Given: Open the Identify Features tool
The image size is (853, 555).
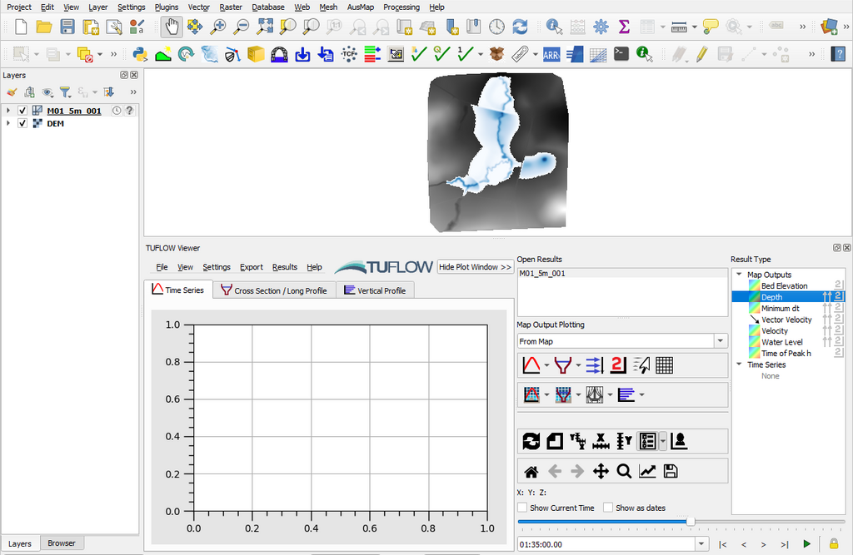Looking at the screenshot, I should [x=554, y=27].
